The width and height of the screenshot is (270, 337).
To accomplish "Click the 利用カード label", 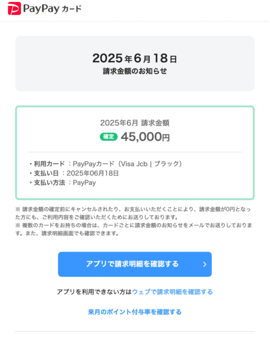I will (x=49, y=164).
